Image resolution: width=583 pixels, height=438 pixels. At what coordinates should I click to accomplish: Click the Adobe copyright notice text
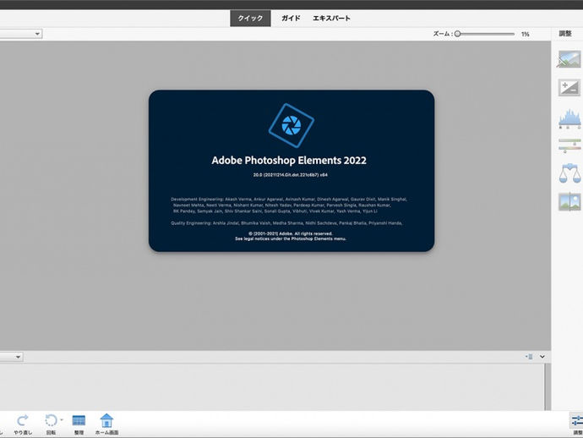pyautogui.click(x=291, y=233)
